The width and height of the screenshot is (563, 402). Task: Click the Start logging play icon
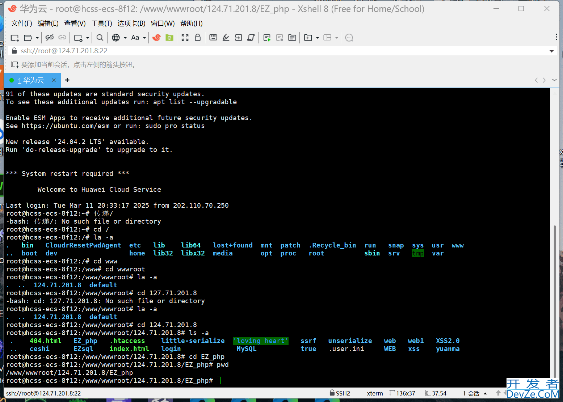pyautogui.click(x=267, y=38)
